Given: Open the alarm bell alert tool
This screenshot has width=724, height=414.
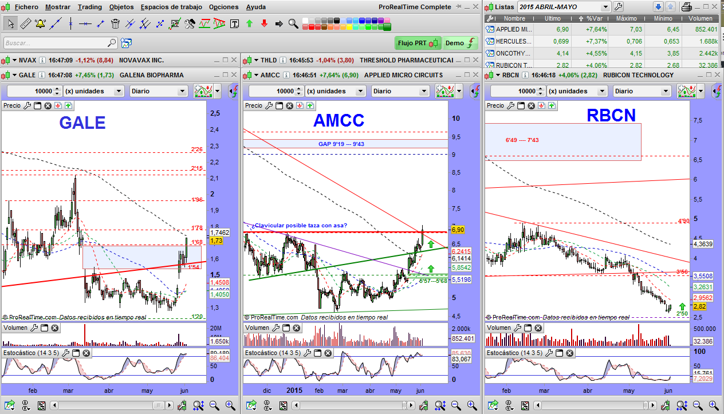Looking at the screenshot, I should click(x=40, y=23).
